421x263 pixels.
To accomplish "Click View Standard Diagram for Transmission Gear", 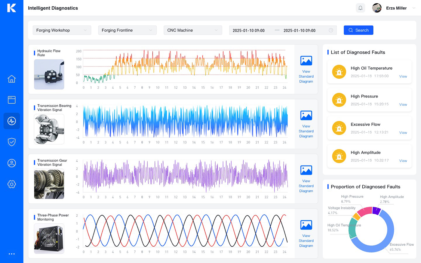I will [306, 186].
